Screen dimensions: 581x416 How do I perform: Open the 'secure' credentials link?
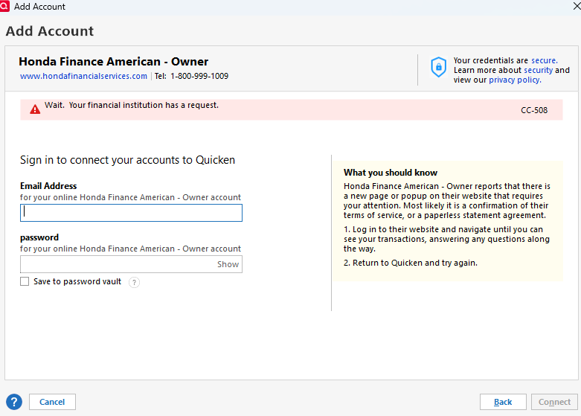tap(545, 60)
